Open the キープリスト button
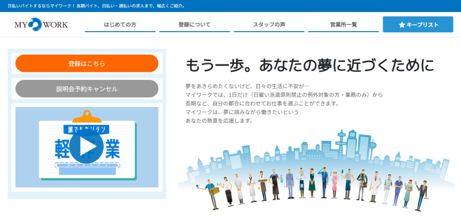 tap(418, 24)
